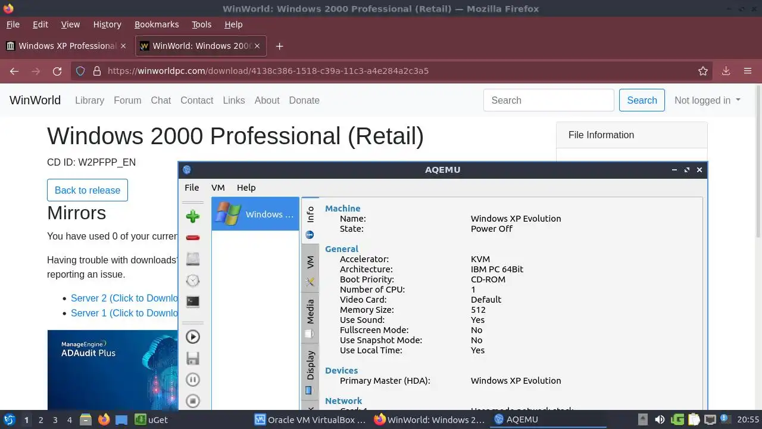Switch to Windows XP Professional browser tab
Image resolution: width=762 pixels, height=429 pixels.
[x=65, y=46]
